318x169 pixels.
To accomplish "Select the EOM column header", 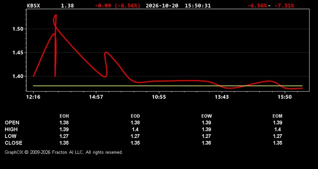I will coord(277,116).
